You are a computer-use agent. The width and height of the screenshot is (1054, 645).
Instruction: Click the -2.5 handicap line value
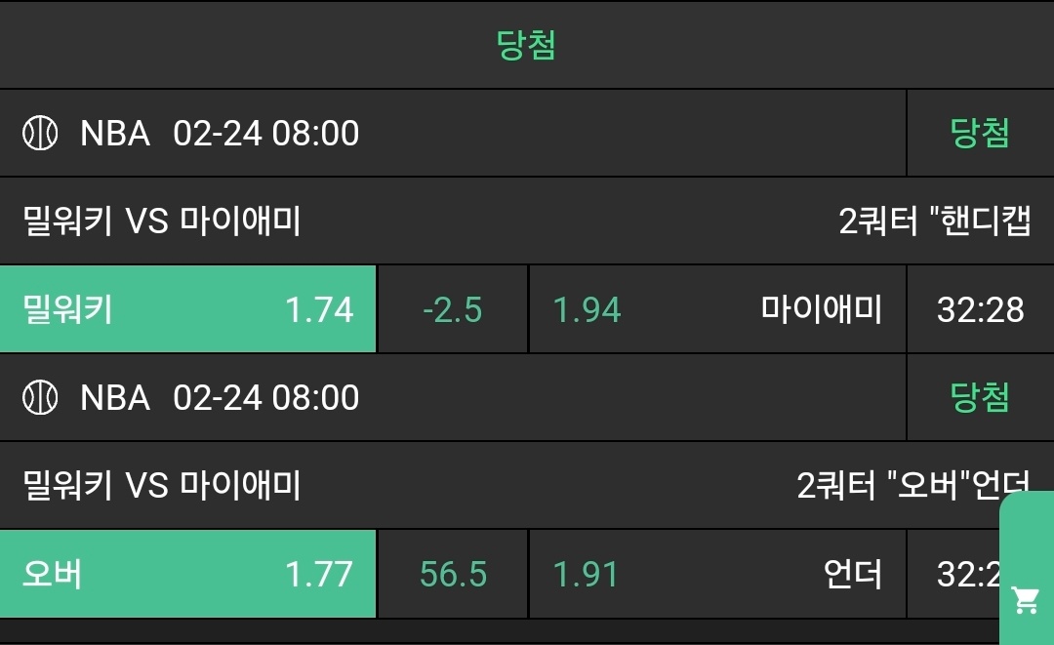453,309
